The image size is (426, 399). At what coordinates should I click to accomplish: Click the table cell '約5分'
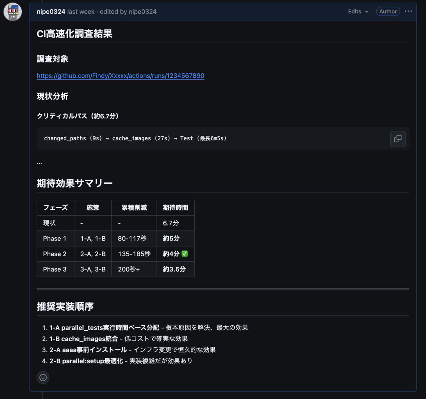175,239
